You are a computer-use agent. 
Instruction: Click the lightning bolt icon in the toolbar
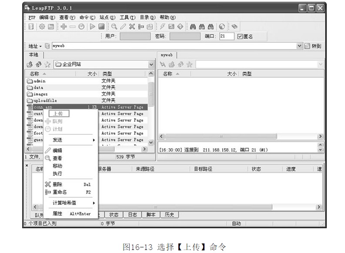coord(162,27)
